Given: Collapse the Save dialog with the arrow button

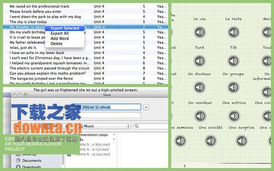Looking at the screenshot, I should point(146,107).
